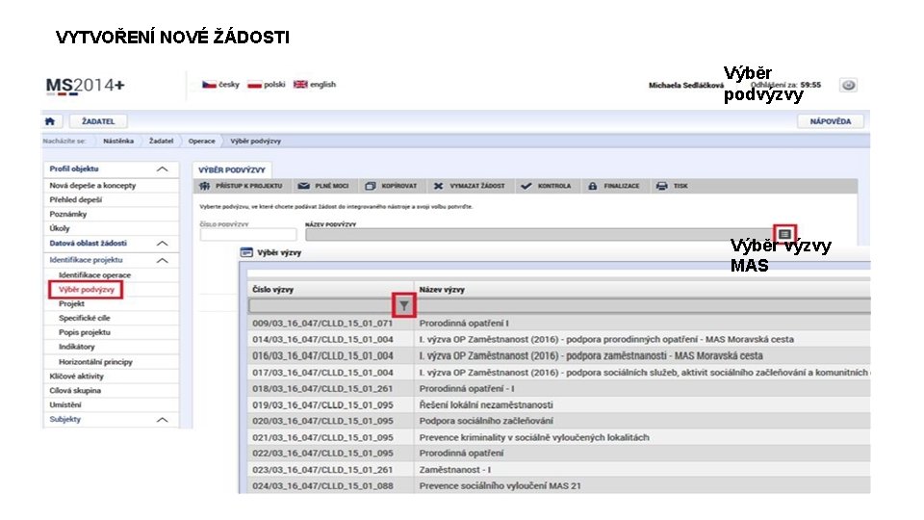Click the Číslo výzvy filter field
This screenshot has width=924, height=520.
[321, 305]
